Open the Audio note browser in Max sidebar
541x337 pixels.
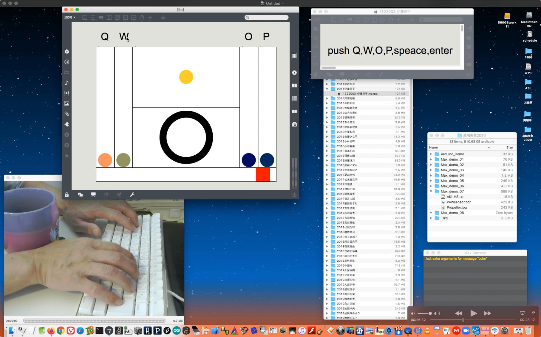pyautogui.click(x=67, y=83)
